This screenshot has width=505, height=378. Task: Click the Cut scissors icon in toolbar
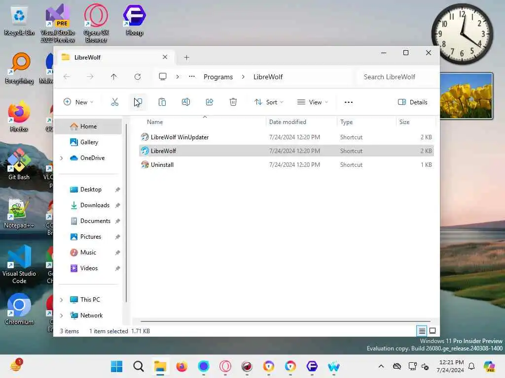(114, 102)
